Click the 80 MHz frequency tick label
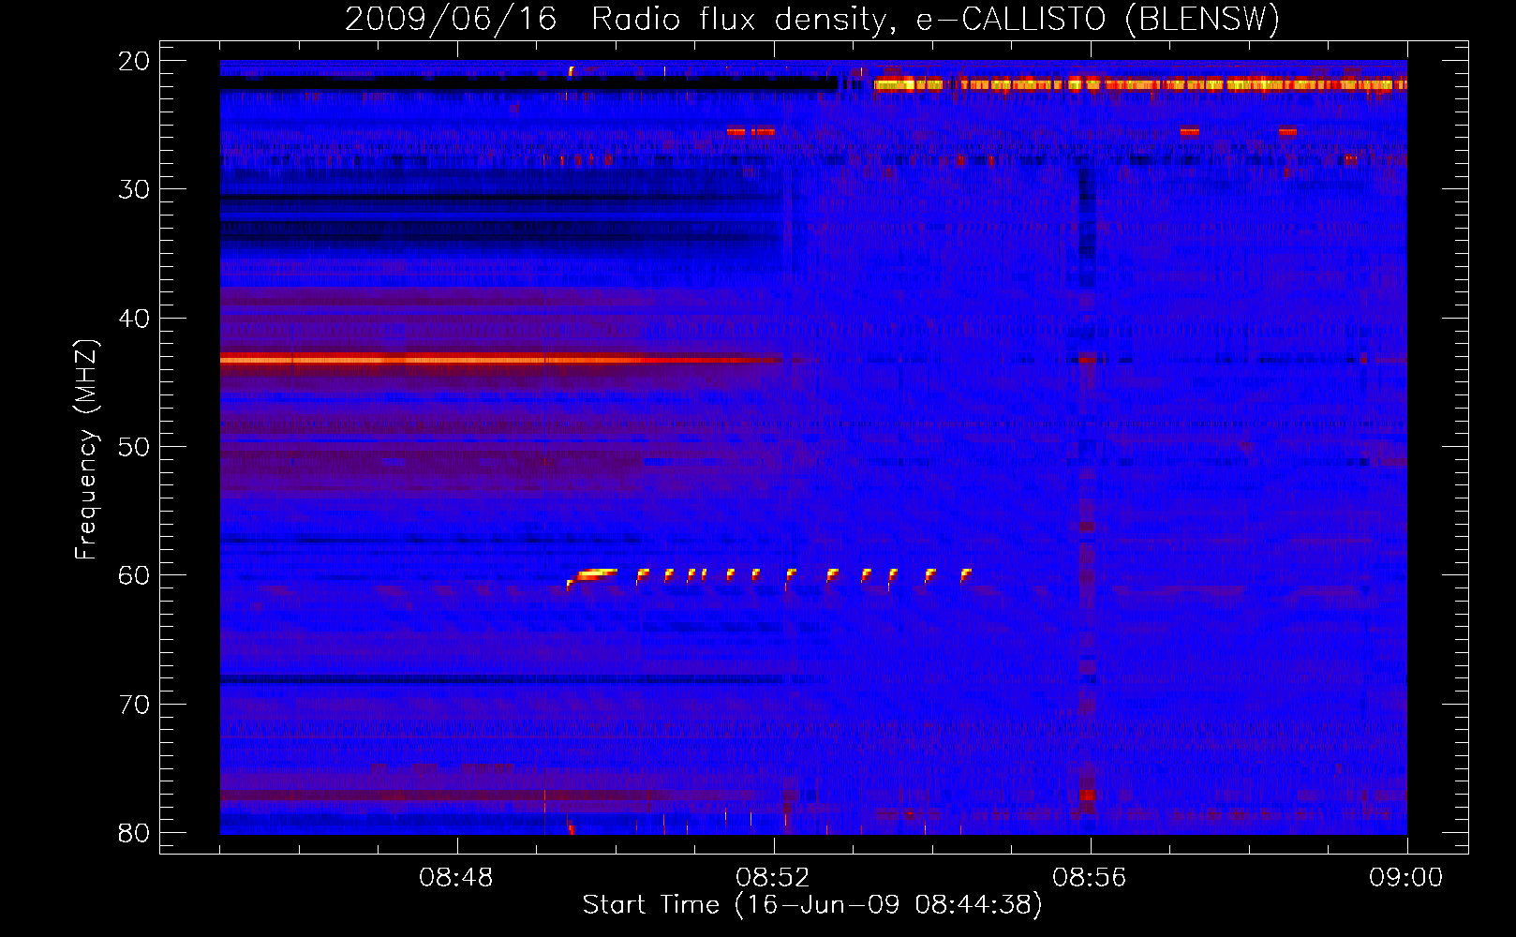 (134, 833)
